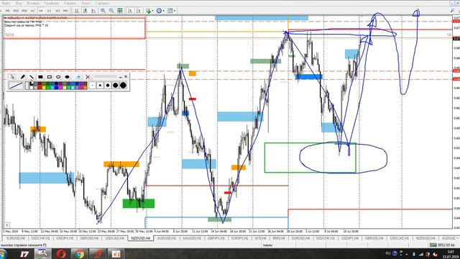Pick the largest brush size dot

pos(123,86)
